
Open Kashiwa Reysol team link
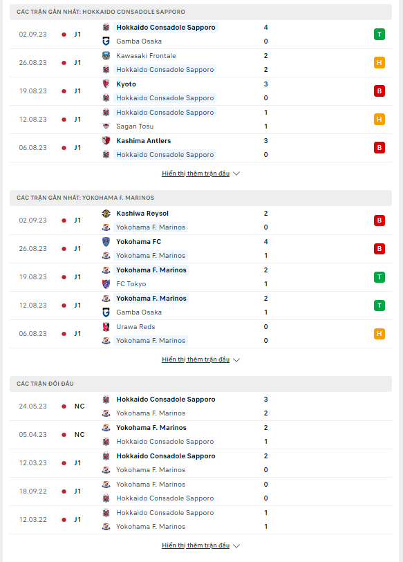[142, 214]
